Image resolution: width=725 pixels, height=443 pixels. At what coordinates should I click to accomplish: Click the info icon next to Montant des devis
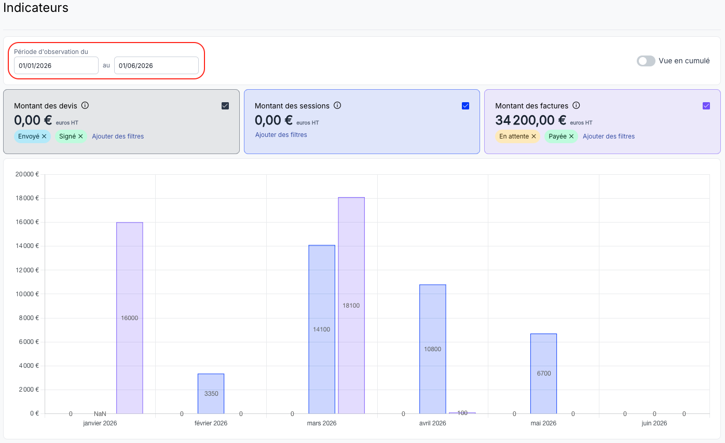(x=85, y=105)
